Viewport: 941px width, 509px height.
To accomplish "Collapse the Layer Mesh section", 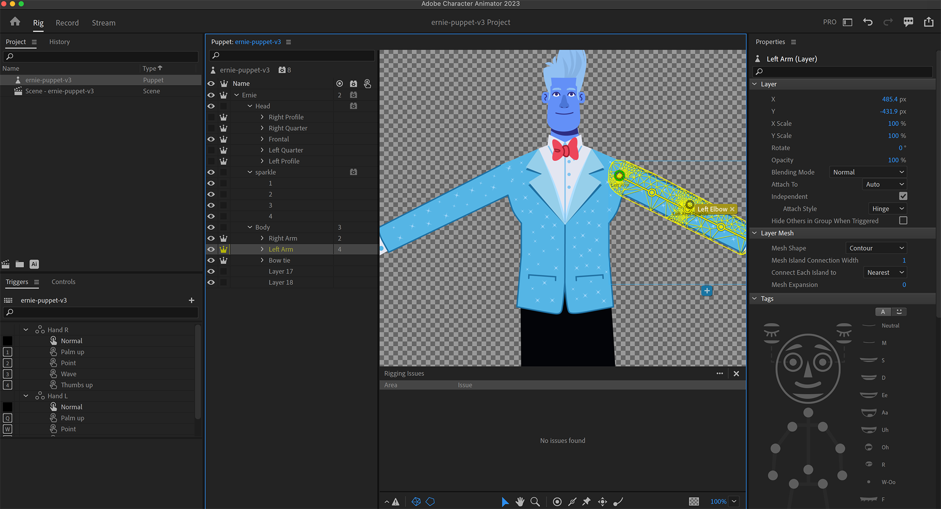I will tap(755, 233).
